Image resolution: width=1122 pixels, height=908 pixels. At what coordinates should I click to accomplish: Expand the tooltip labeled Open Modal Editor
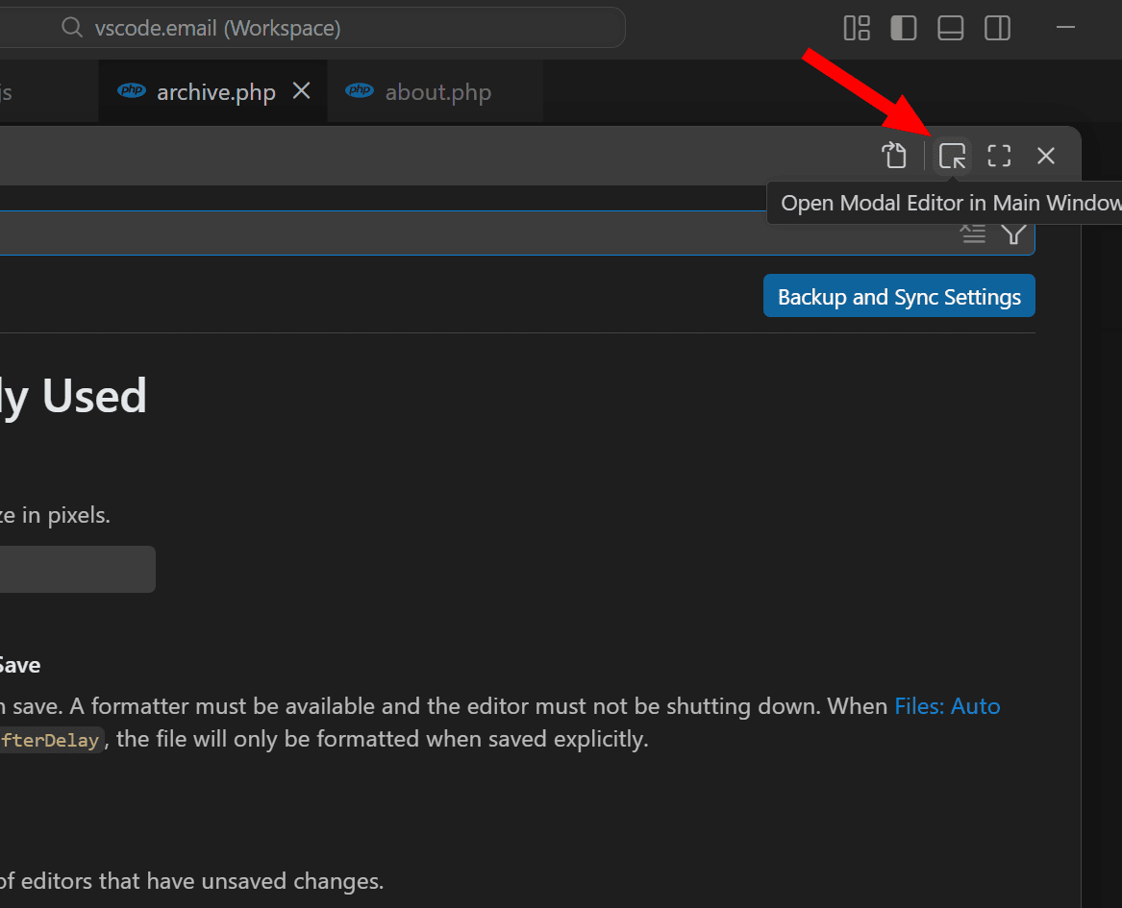pyautogui.click(x=947, y=203)
